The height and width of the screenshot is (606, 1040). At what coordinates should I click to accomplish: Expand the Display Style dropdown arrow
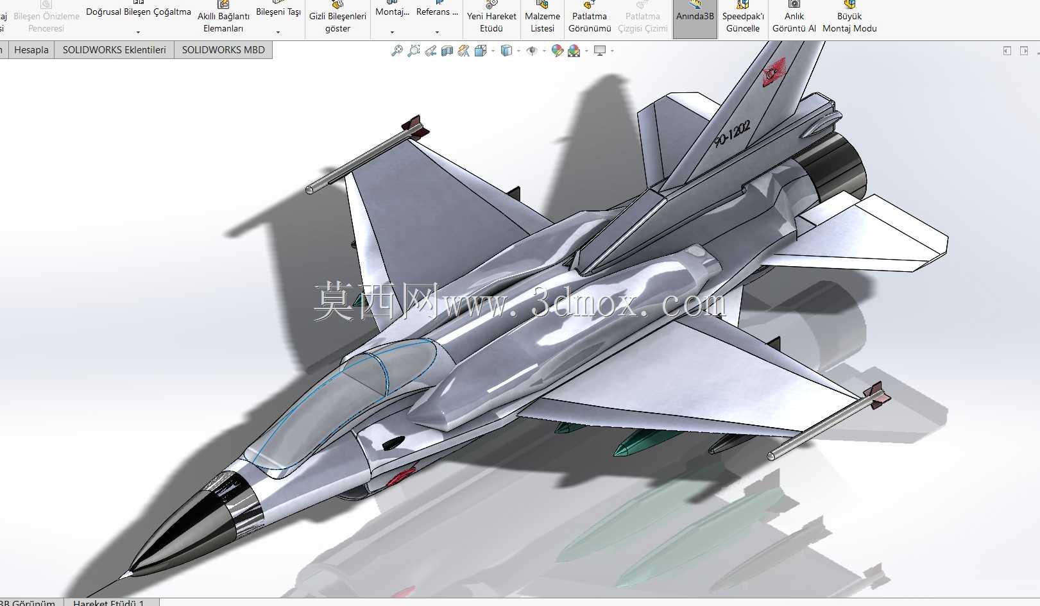click(518, 51)
